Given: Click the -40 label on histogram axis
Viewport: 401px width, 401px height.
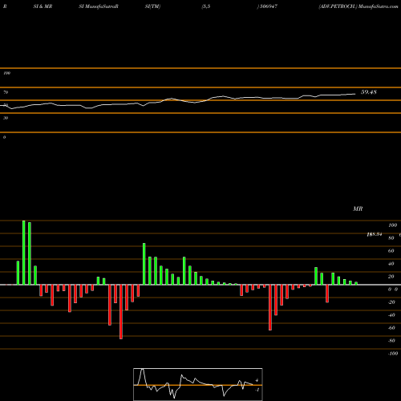Looking at the screenshot, I should (x=391, y=315).
